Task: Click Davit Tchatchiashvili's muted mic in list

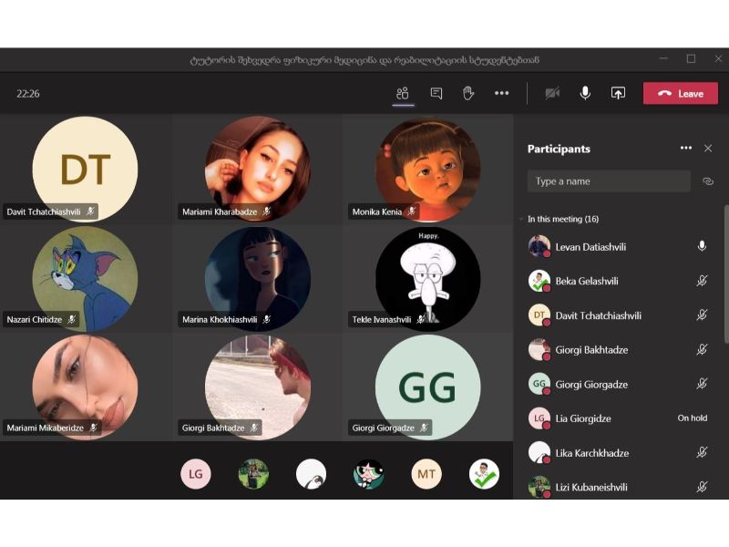Action: (702, 315)
